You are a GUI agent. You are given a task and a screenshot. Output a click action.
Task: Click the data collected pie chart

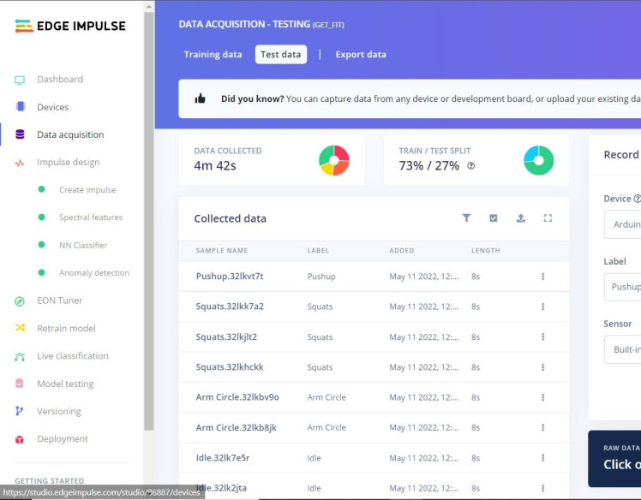click(x=334, y=160)
